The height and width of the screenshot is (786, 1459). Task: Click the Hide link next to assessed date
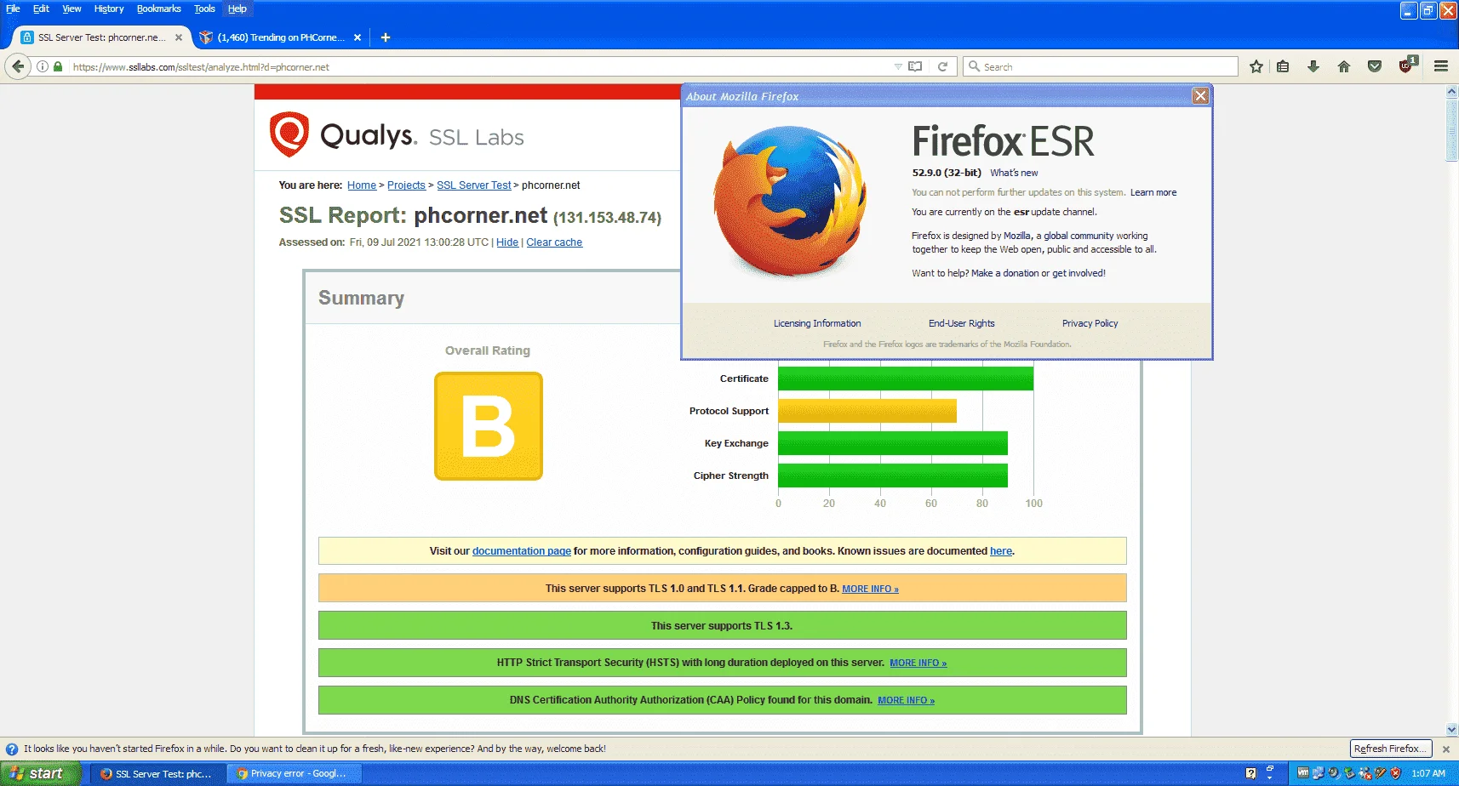pos(507,242)
